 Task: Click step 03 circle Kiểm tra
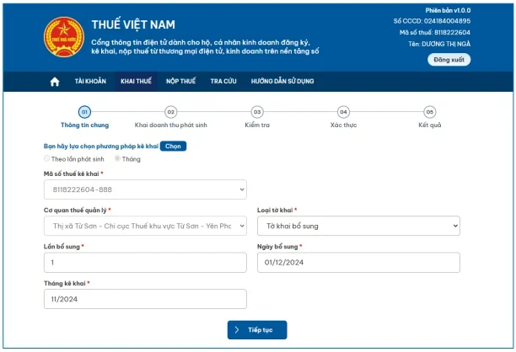257,111
